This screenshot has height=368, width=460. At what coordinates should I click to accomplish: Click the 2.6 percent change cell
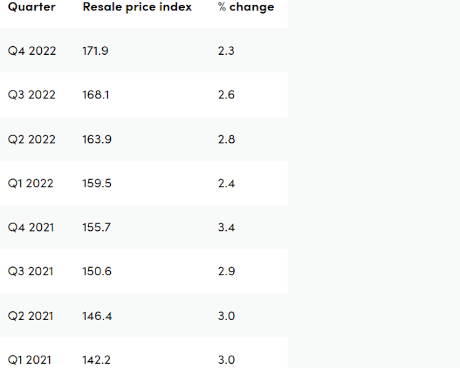[x=226, y=95]
